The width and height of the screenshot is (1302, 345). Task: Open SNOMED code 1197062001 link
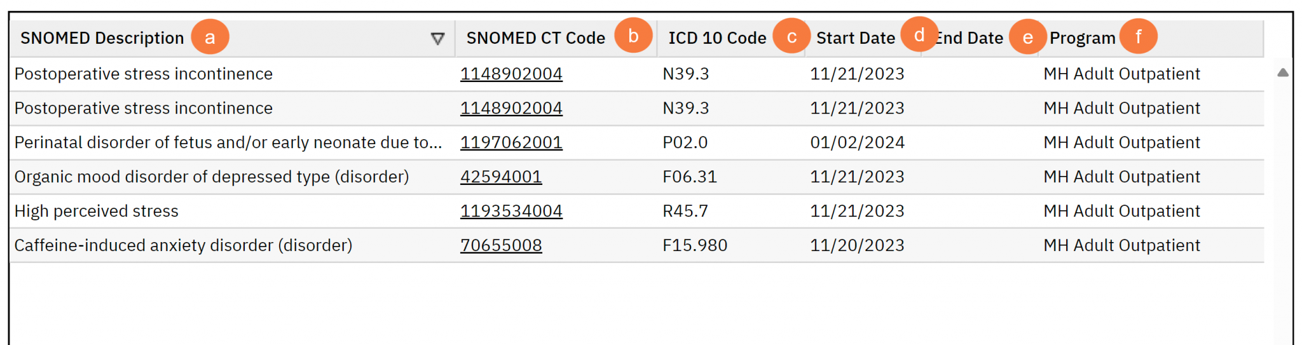click(x=511, y=142)
